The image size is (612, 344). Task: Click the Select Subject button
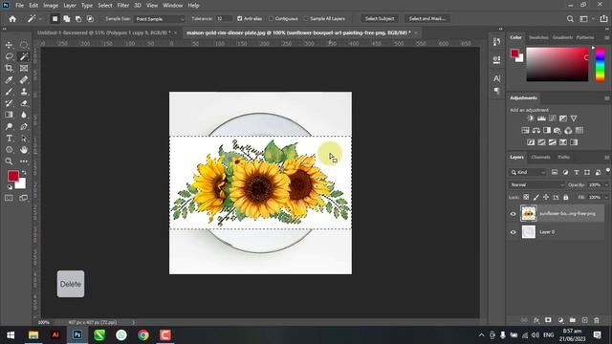tap(380, 19)
